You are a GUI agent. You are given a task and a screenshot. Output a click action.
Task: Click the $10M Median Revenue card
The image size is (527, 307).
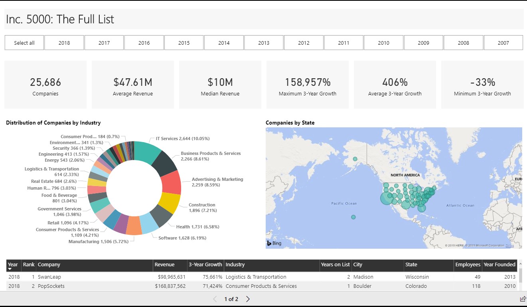[220, 85]
